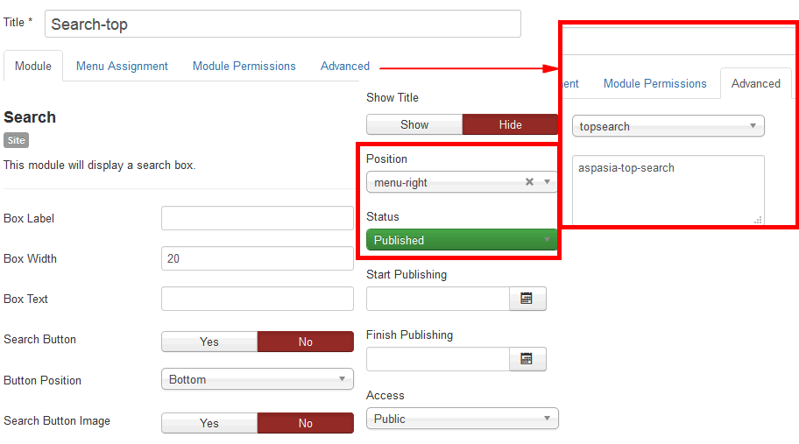Image resolution: width=799 pixels, height=444 pixels.
Task: Switch to the Advanced tab
Action: point(345,66)
